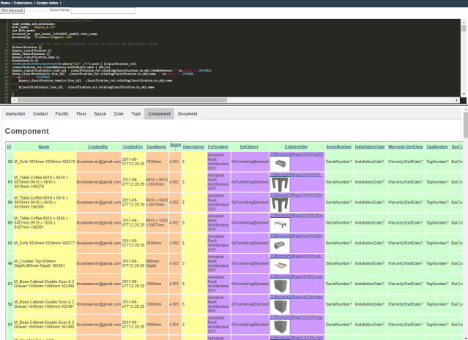The height and width of the screenshot is (340, 468).
Task: Open the Extensions link in top bar
Action: 23,3
